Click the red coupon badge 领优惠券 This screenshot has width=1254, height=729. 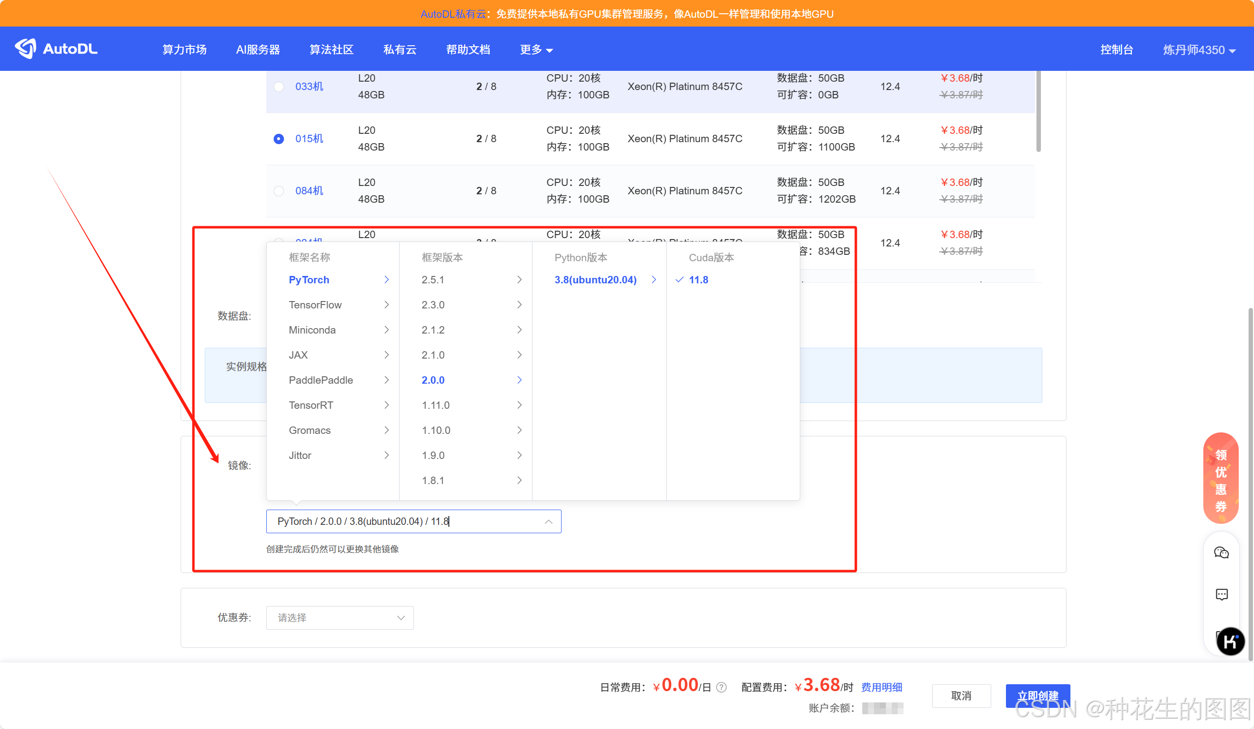pos(1220,478)
